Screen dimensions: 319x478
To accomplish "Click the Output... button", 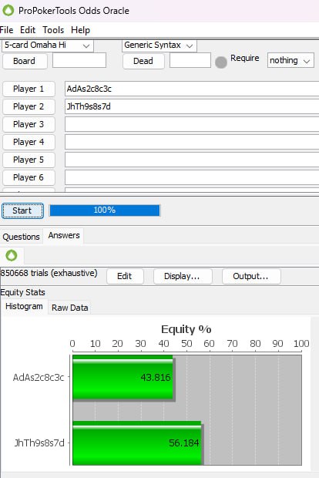I will point(251,276).
